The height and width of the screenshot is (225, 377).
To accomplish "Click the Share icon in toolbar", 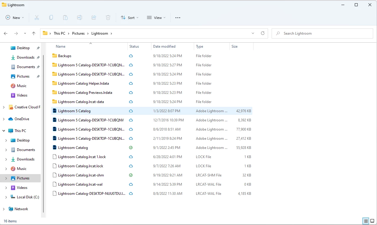I will [x=94, y=18].
